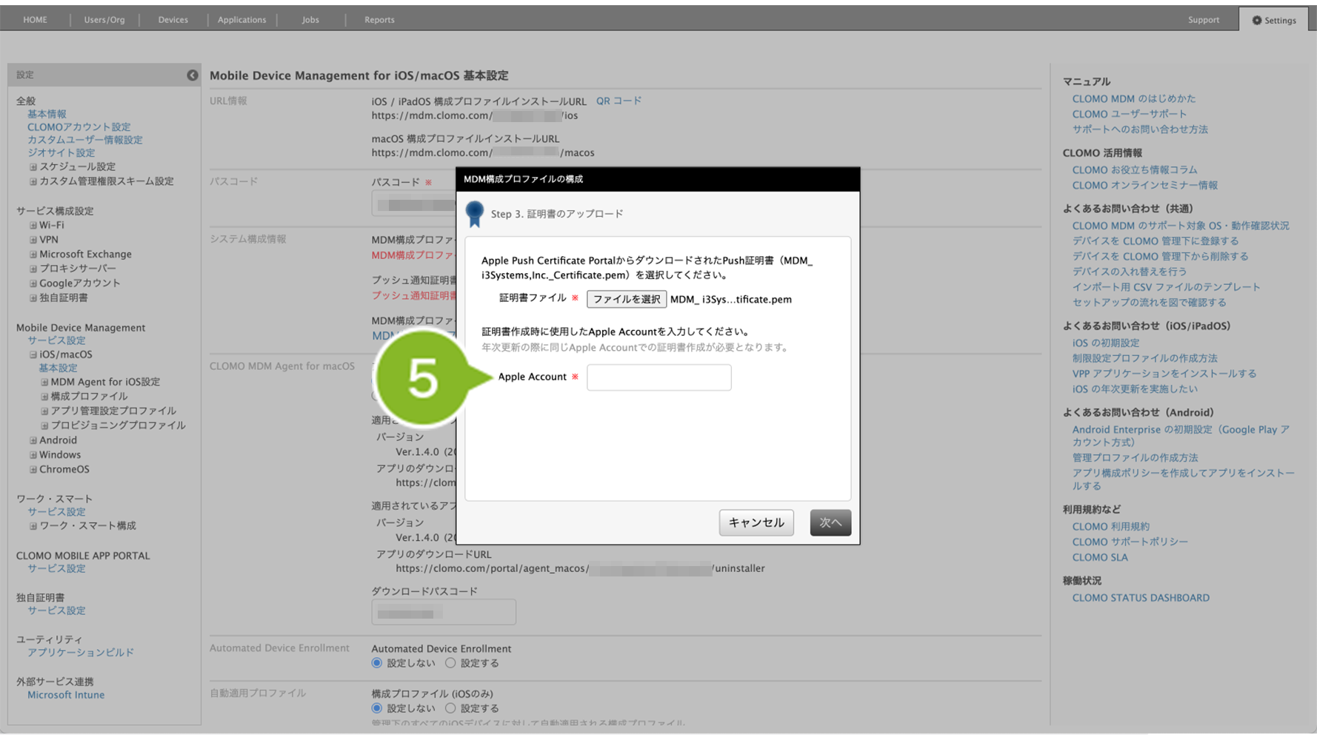The image size is (1317, 740).
Task: Click the キャンセル button
Action: click(x=756, y=523)
